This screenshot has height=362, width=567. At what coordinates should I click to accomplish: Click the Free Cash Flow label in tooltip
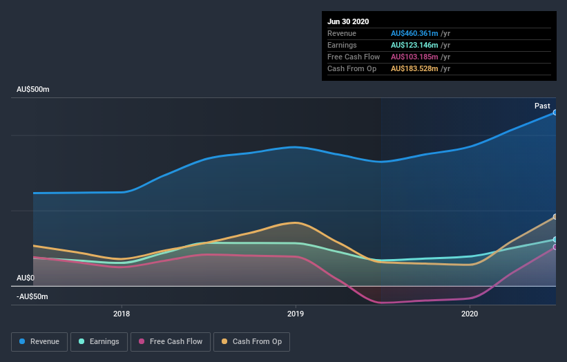click(x=354, y=57)
